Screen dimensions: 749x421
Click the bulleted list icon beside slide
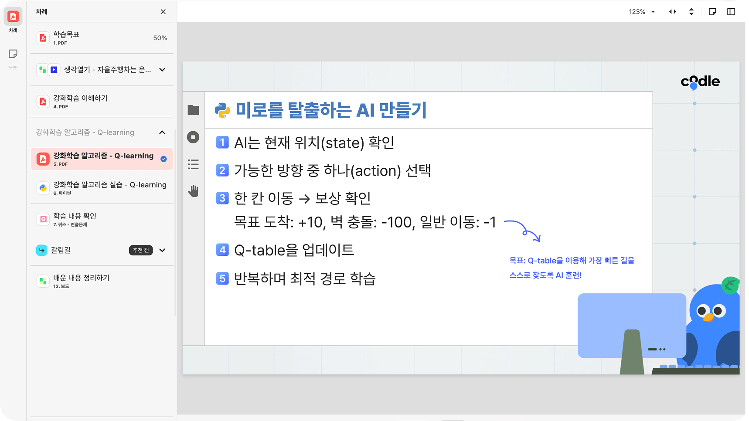(x=193, y=164)
